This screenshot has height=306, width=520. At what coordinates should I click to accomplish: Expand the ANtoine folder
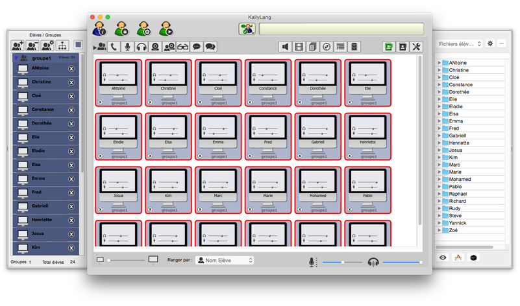pyautogui.click(x=439, y=63)
